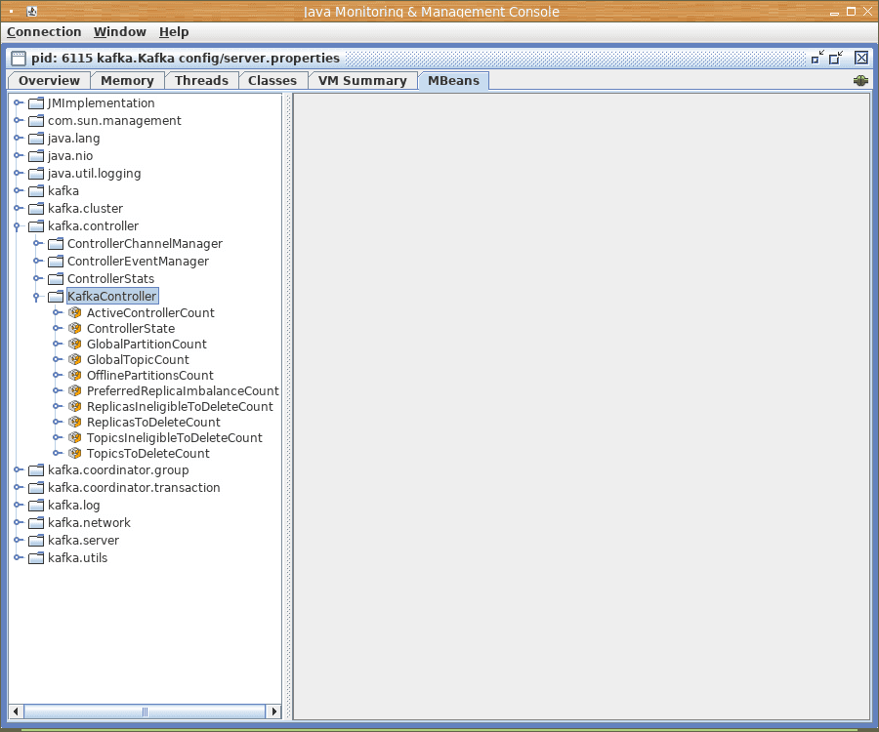The image size is (879, 732).
Task: Select the GlobalPartitionCount label
Action: click(146, 344)
